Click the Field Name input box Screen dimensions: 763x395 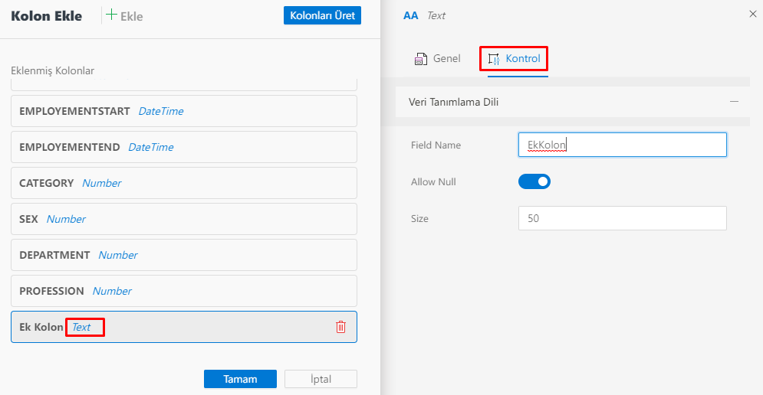(622, 145)
